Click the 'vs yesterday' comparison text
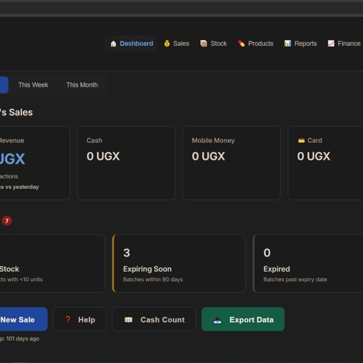This screenshot has width=363, height=363. pos(22,187)
